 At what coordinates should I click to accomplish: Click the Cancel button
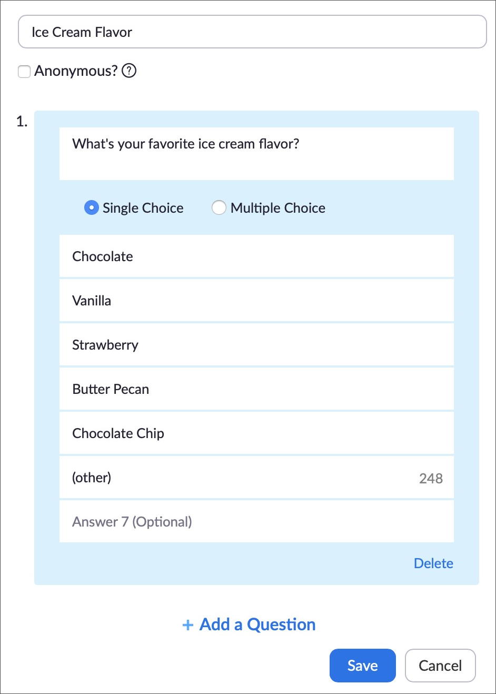[440, 666]
